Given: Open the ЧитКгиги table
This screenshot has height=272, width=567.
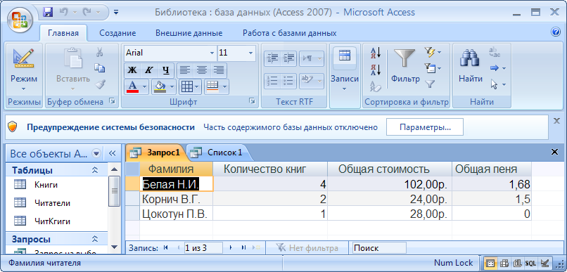Looking at the screenshot, I should pos(52,221).
